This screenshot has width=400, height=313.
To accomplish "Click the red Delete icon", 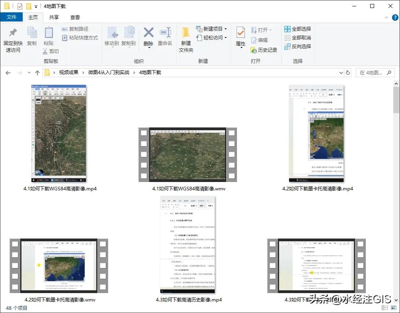I will pos(148,33).
